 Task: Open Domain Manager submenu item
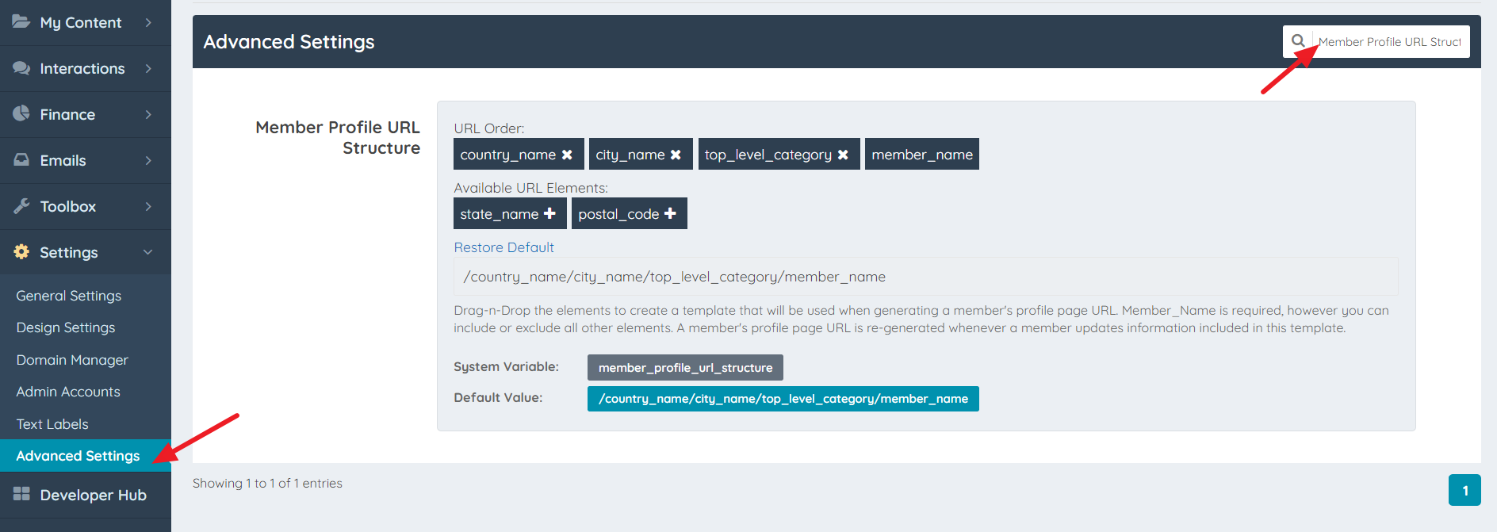72,360
